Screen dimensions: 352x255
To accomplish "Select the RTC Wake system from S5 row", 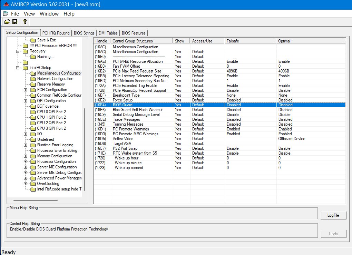I will tap(219, 153).
